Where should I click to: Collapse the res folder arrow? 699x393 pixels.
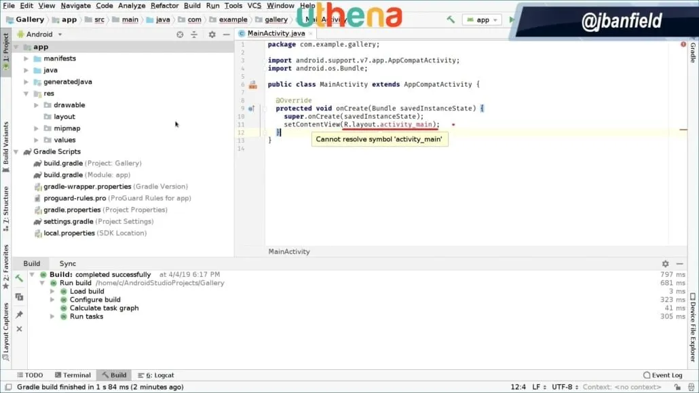26,93
